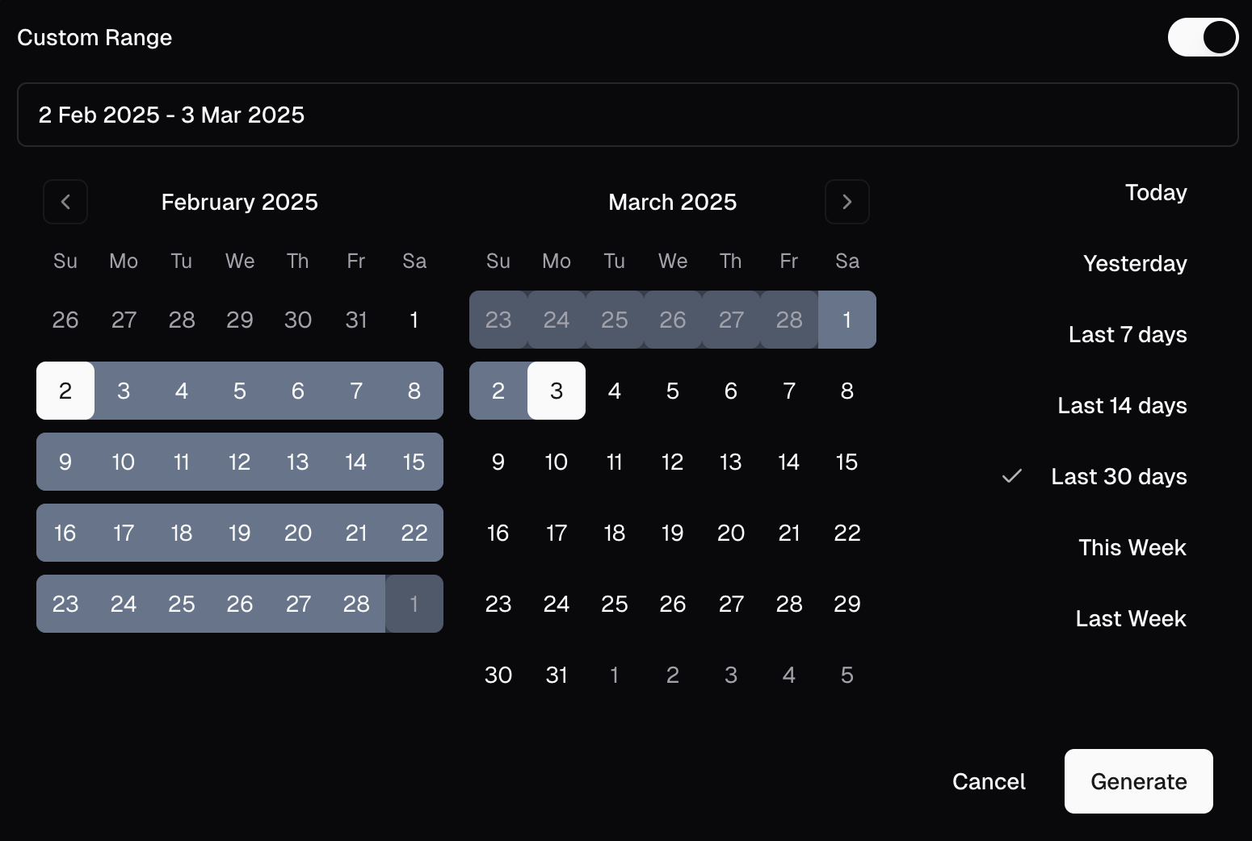The height and width of the screenshot is (841, 1252).
Task: Pick the Last Week preset
Action: pyautogui.click(x=1130, y=619)
